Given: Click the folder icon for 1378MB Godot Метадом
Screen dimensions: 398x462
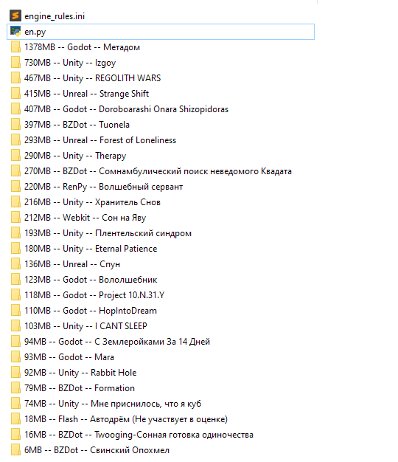Looking at the screenshot, I should (x=15, y=46).
